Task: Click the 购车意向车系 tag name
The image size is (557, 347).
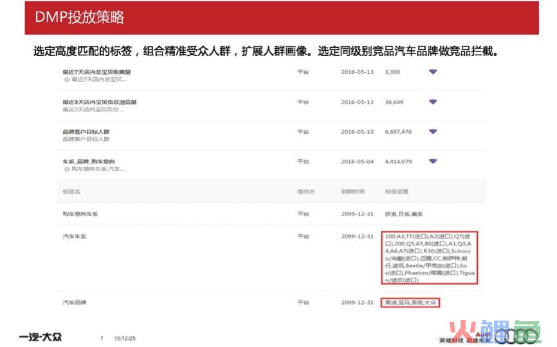Action: (x=80, y=214)
